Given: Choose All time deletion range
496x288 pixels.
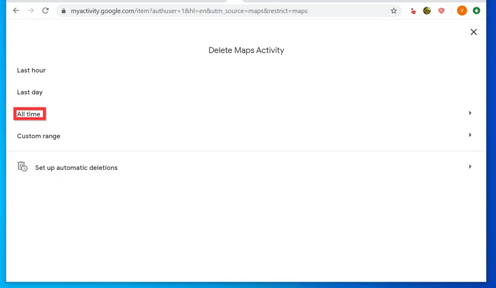Looking at the screenshot, I should point(29,114).
